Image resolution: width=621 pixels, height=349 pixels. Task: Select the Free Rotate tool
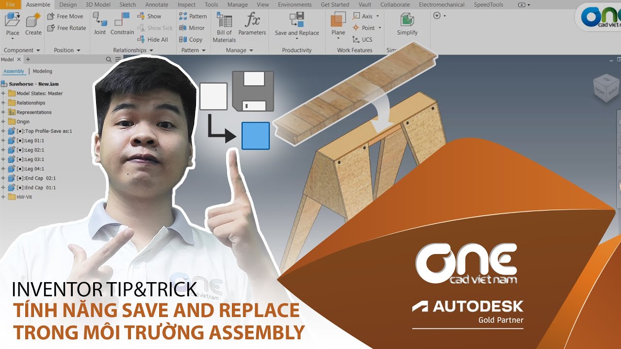click(66, 28)
